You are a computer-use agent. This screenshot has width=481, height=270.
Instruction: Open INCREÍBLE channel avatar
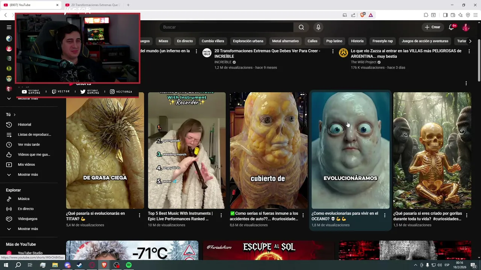pos(207,53)
